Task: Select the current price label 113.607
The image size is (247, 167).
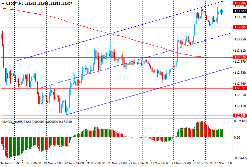Action: [x=240, y=11]
